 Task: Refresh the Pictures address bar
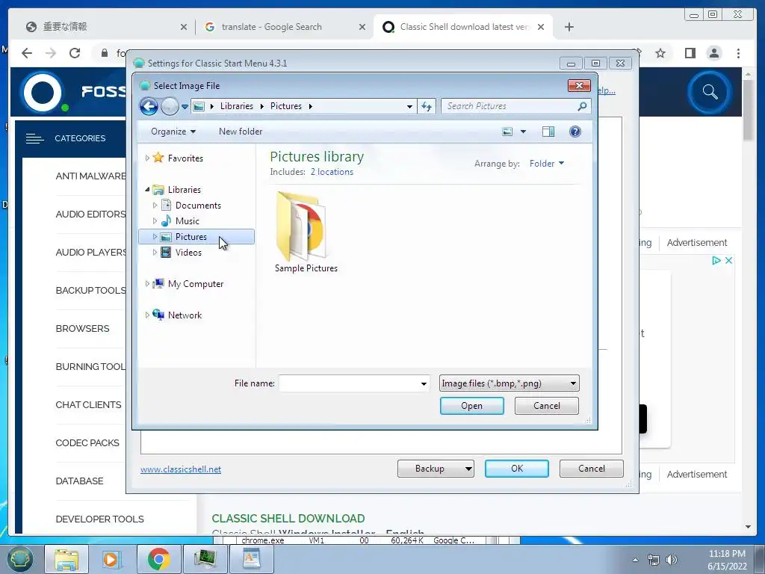427,106
